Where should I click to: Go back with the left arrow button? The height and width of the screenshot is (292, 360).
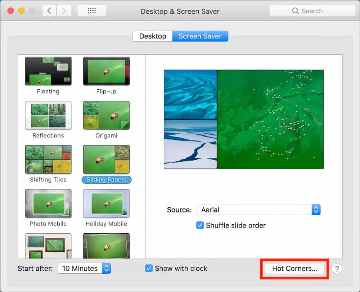pos(49,11)
